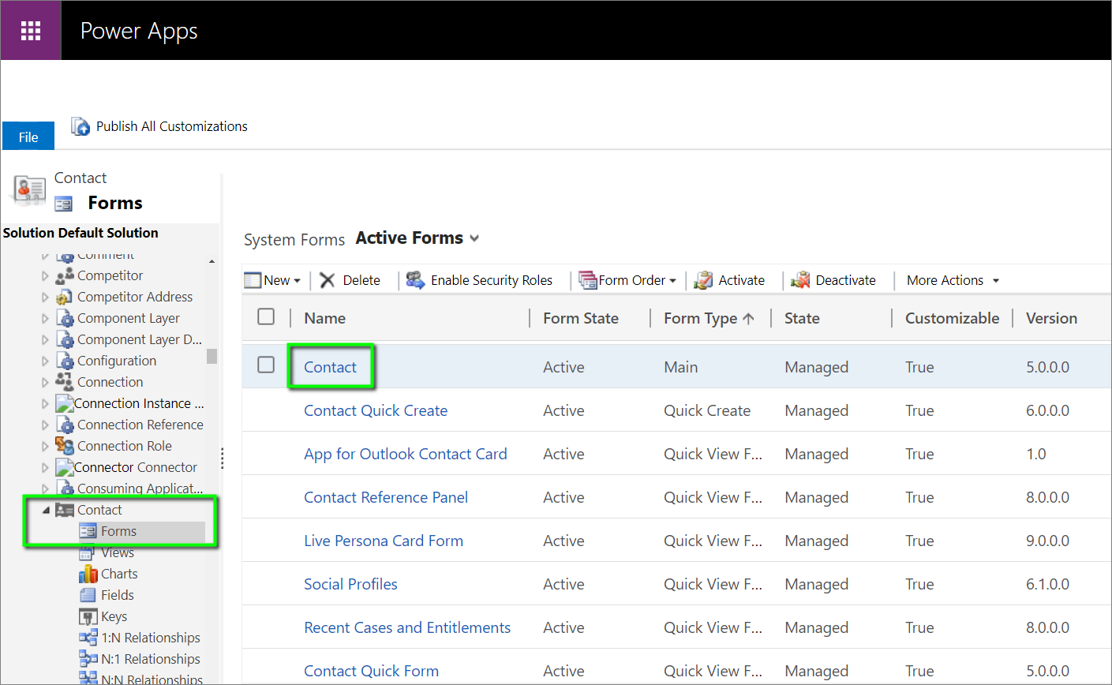Click the Contact header entity icon

click(x=30, y=190)
